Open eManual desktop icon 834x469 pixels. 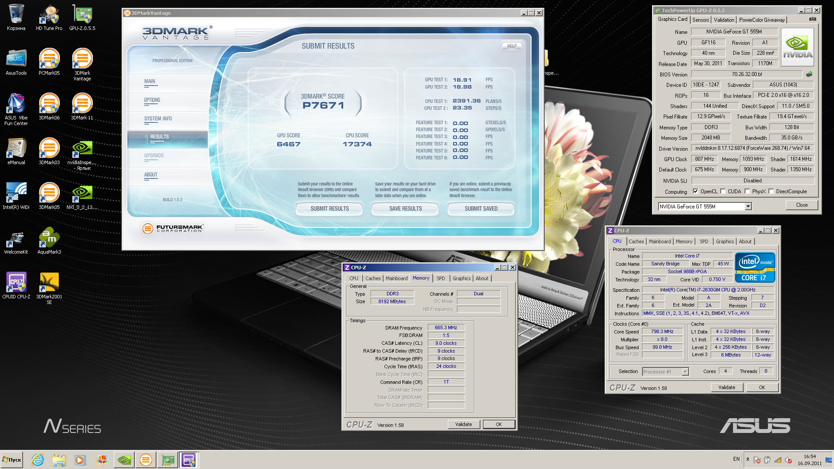16,152
